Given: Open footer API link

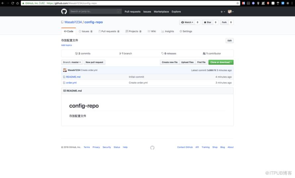Looking at the screenshot, I should click(197, 147).
